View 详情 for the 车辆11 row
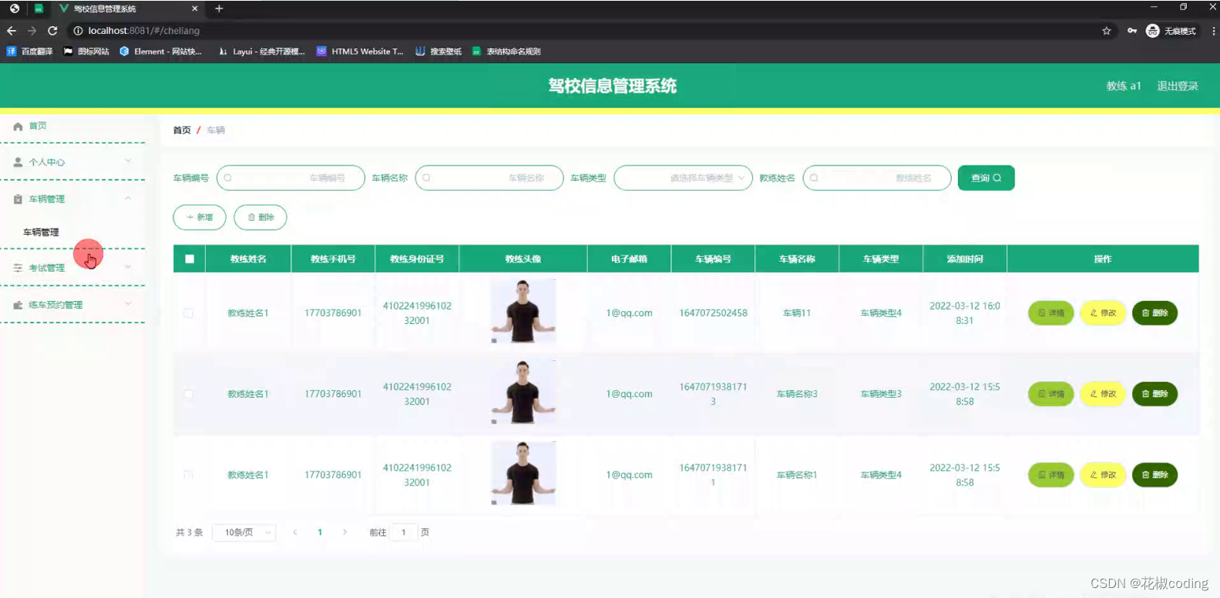 (1051, 313)
